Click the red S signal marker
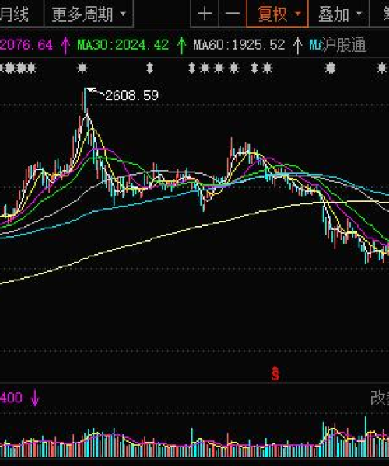This screenshot has height=466, width=389. [275, 374]
